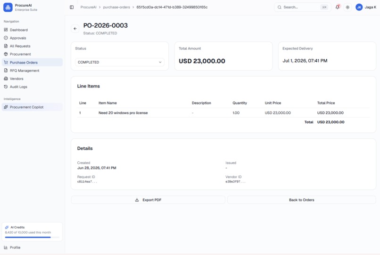This screenshot has width=380, height=255.
Task: Navigate to Approvals
Action: [x=32, y=38]
